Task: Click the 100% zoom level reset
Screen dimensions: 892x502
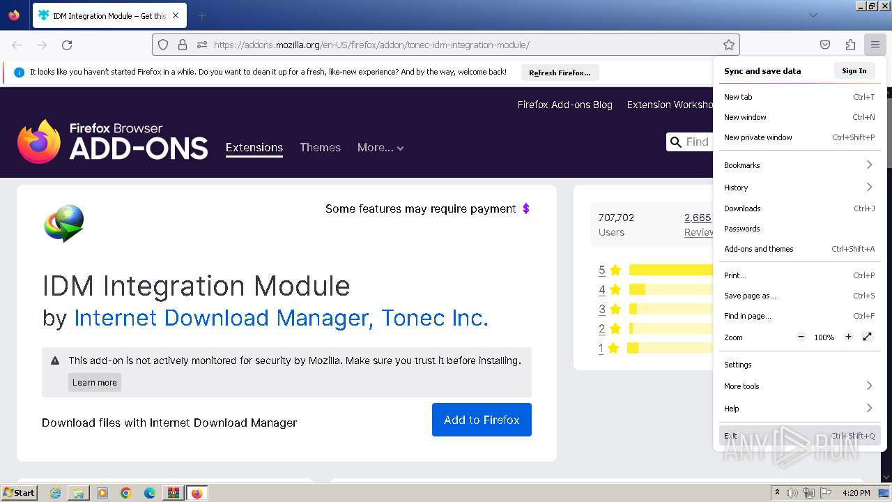Action: click(824, 337)
